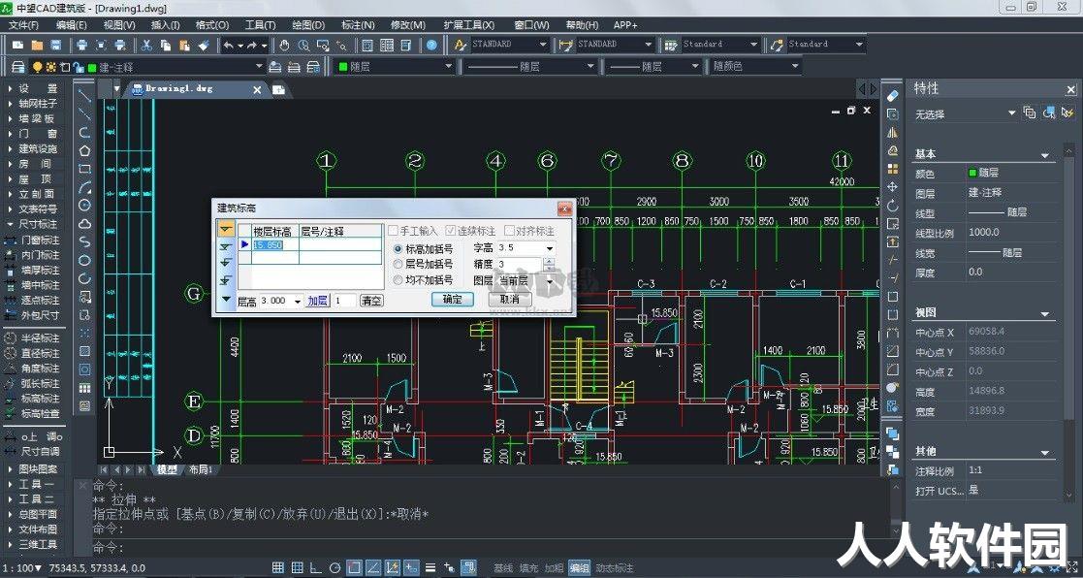Toggle 编组 mode in status bar
This screenshot has height=578, width=1083.
[x=579, y=567]
